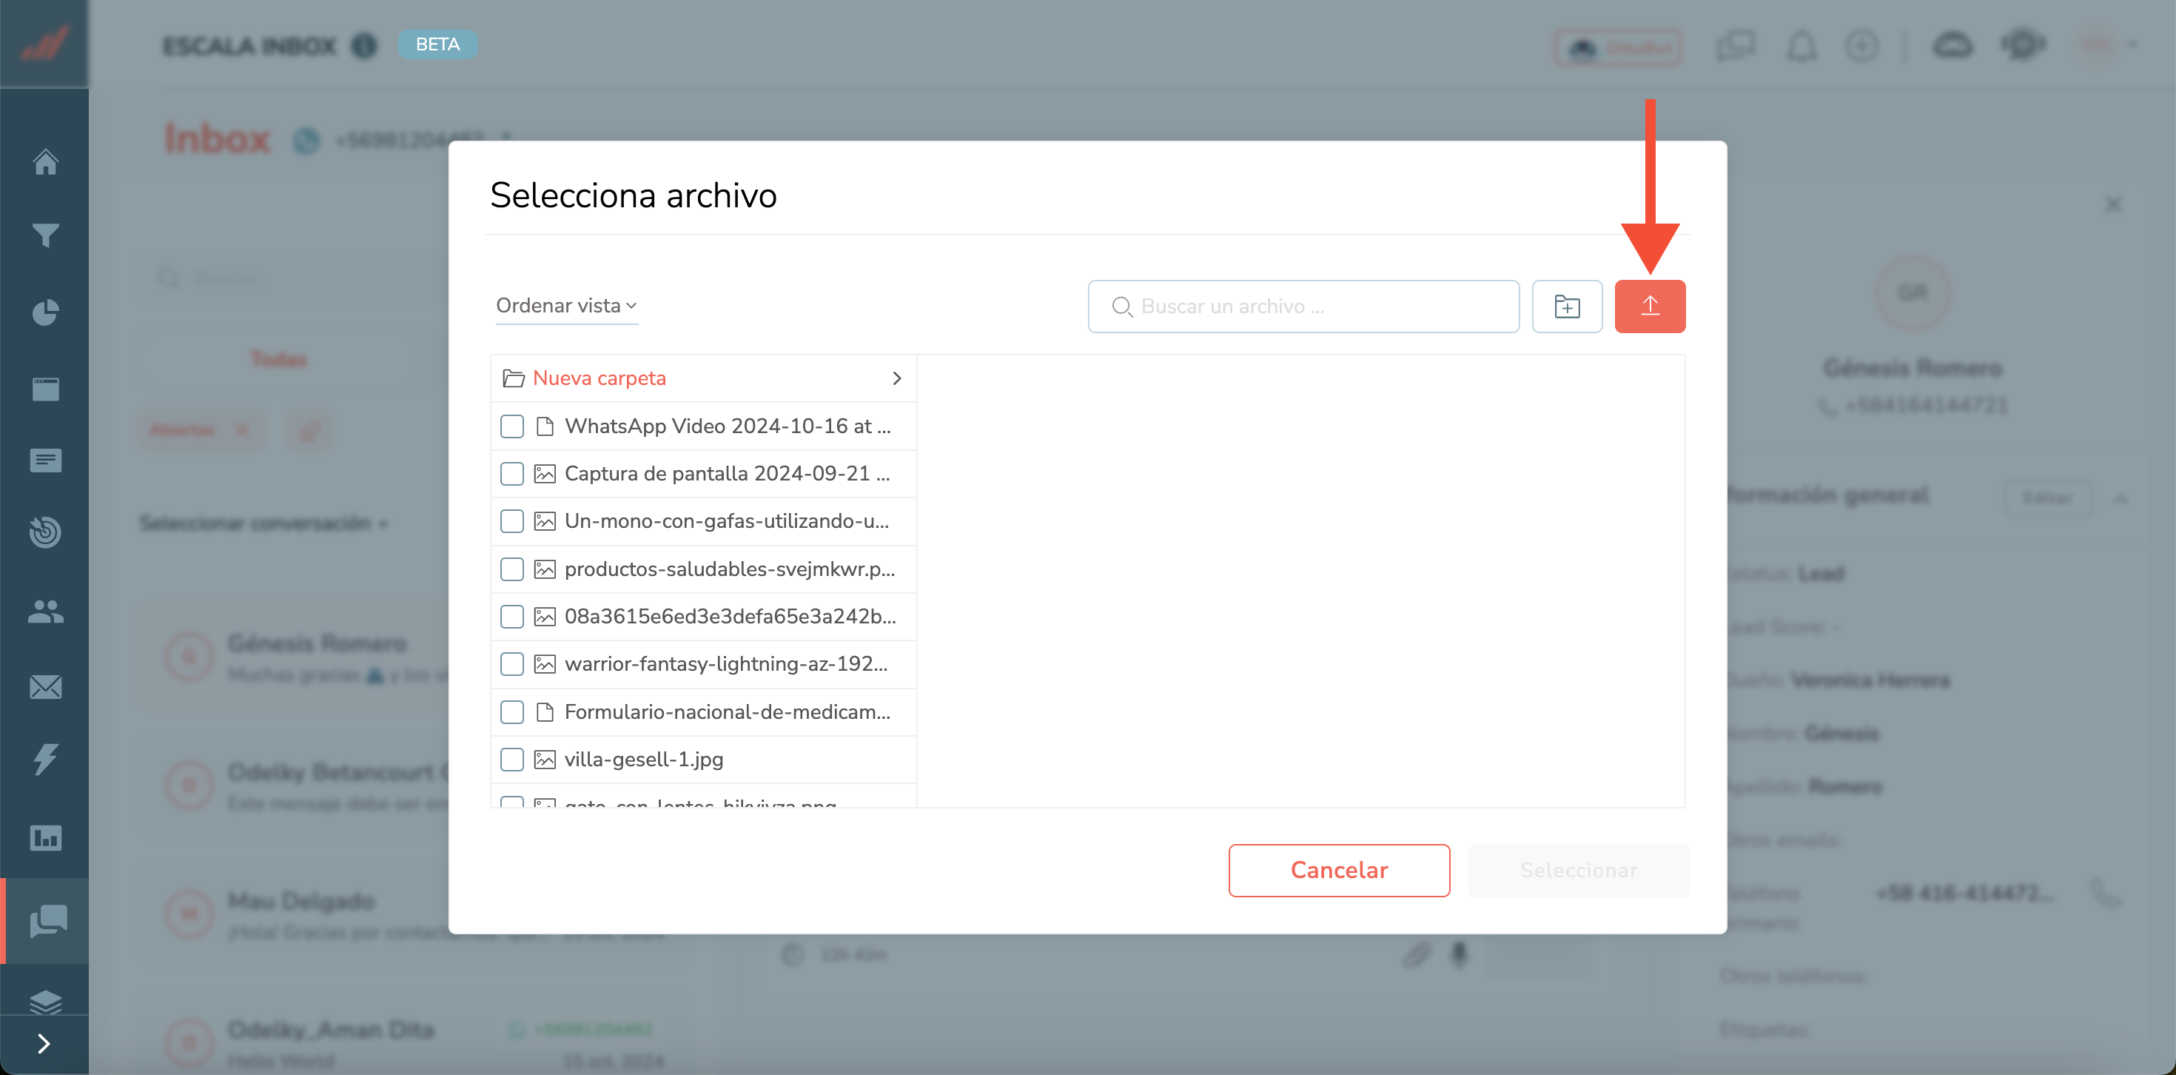This screenshot has width=2176, height=1075.
Task: Open the email envelope icon in sidebar
Action: [44, 687]
